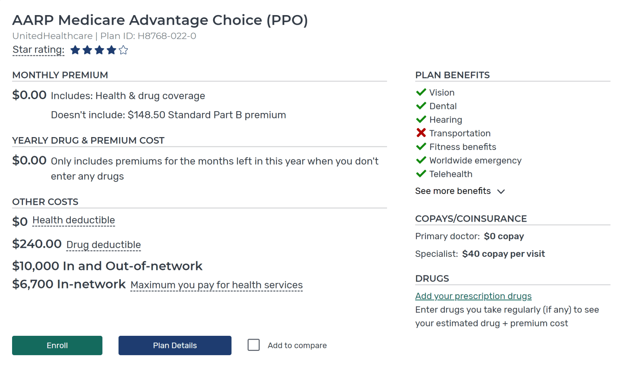This screenshot has width=617, height=369.
Task: Check the Add to compare box
Action: tap(253, 345)
